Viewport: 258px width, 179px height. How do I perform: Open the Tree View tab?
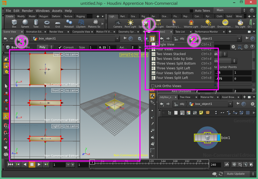pos(185,97)
